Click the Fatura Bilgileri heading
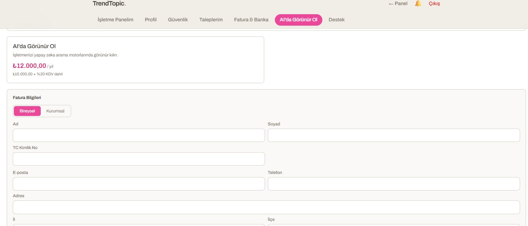The width and height of the screenshot is (528, 226). point(27,97)
